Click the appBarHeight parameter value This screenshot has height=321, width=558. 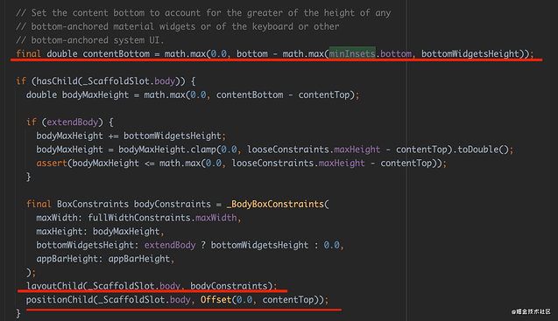coord(139,259)
